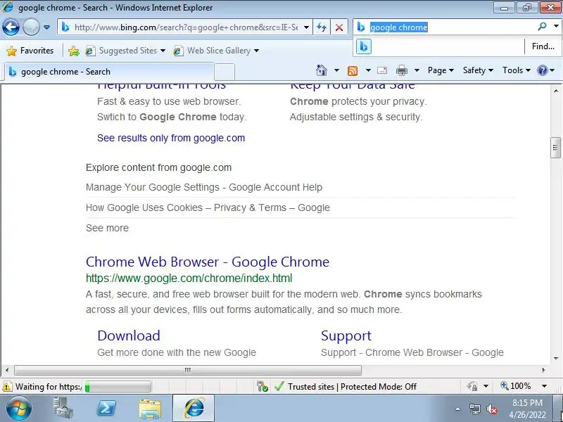Click the vertical scroll up arrow
This screenshot has height=422, width=563.
(556, 91)
